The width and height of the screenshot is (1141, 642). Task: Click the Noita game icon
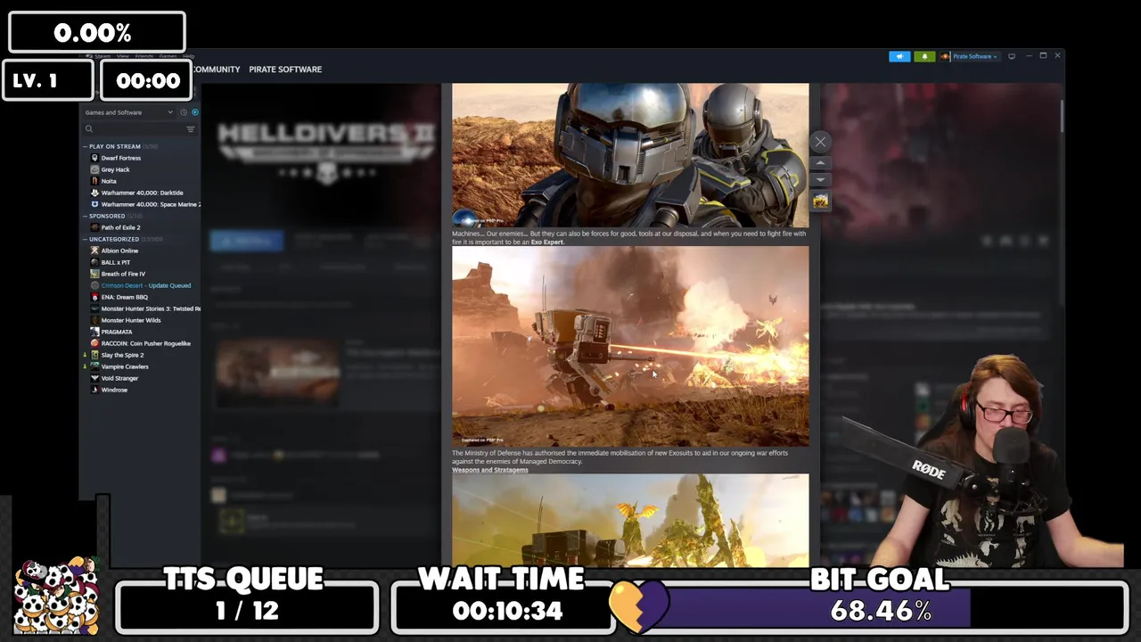click(94, 181)
